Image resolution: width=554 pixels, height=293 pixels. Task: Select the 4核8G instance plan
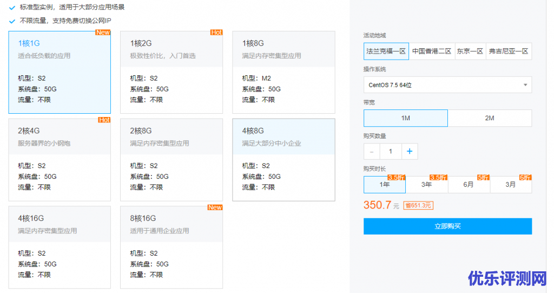tap(283, 160)
